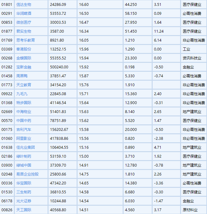The width and height of the screenshot is (207, 214).
Task: Click value 106404.55 in 佳兆业集团 row
Action: (x=59, y=147)
